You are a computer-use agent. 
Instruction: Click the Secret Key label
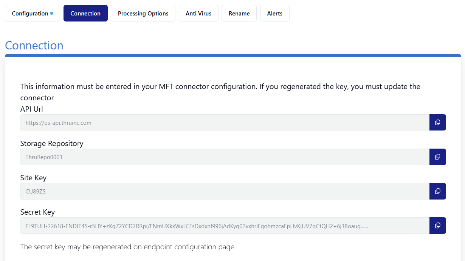(37, 212)
